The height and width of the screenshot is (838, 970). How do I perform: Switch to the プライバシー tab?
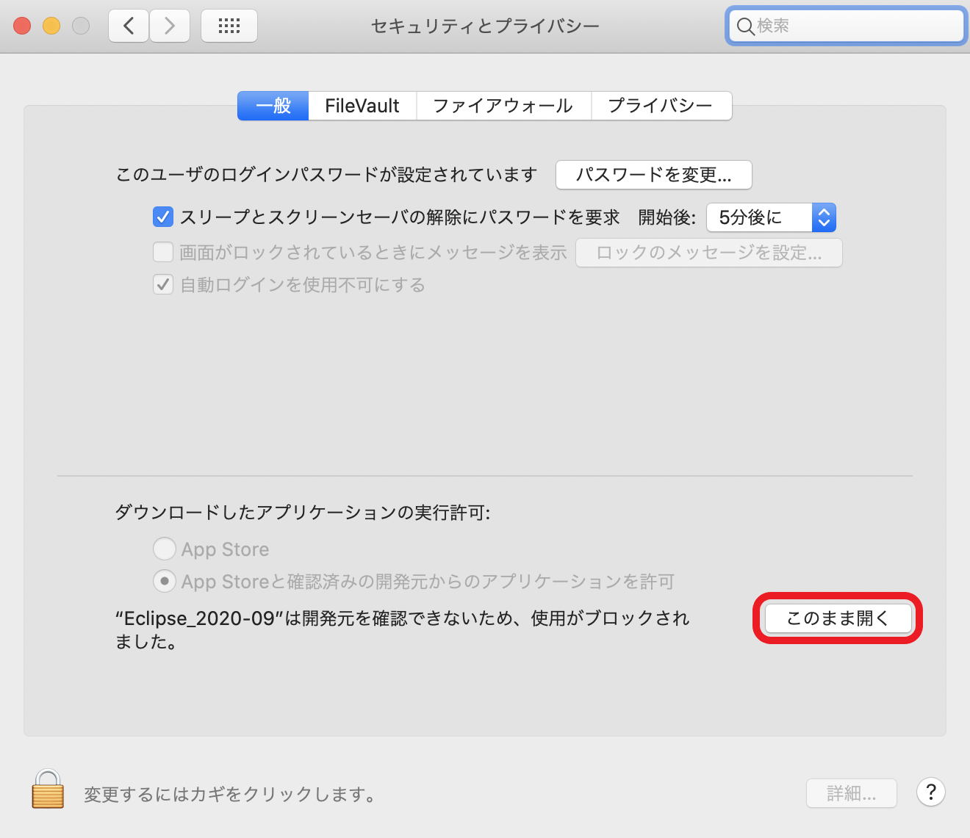tap(661, 106)
